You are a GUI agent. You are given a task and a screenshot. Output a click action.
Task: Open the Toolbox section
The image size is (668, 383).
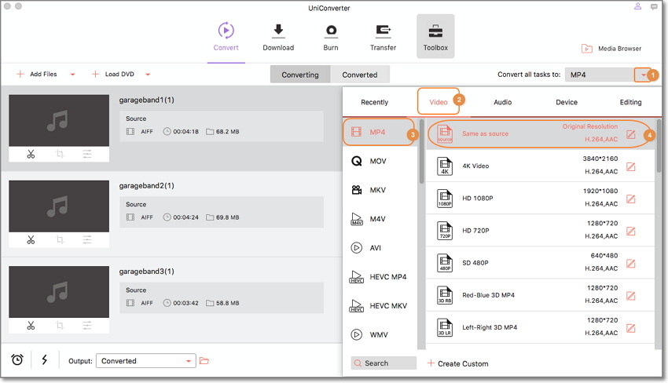(435, 37)
